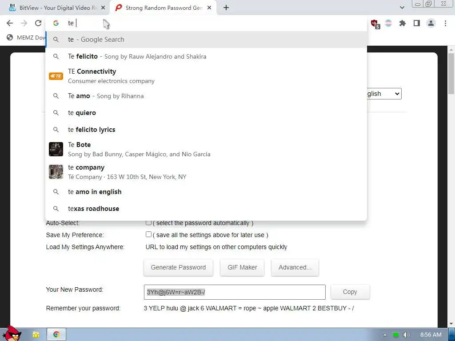Open the Chrome profile avatar
The height and width of the screenshot is (341, 455).
(x=431, y=23)
